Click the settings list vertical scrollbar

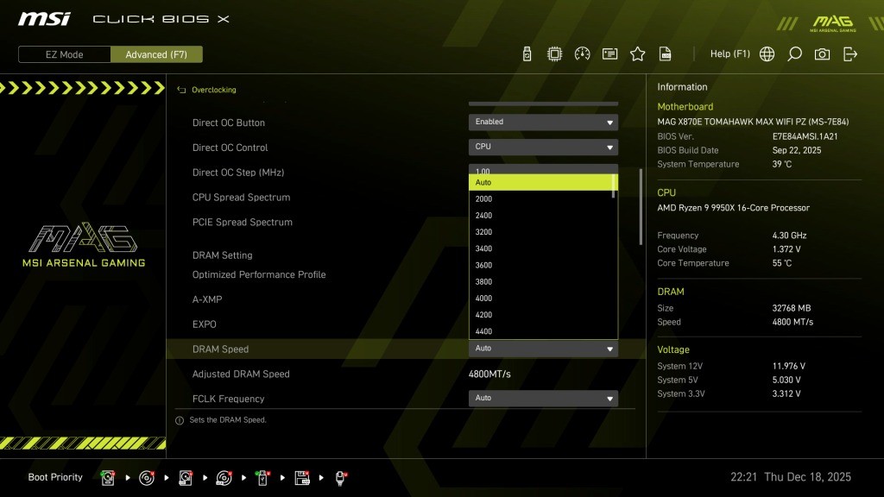[641, 207]
